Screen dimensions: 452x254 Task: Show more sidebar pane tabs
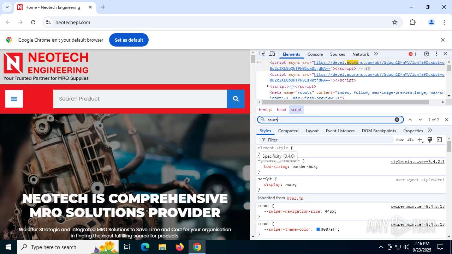click(430, 131)
